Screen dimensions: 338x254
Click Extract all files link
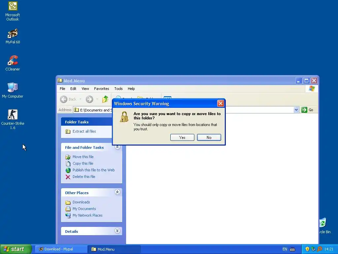(x=84, y=131)
